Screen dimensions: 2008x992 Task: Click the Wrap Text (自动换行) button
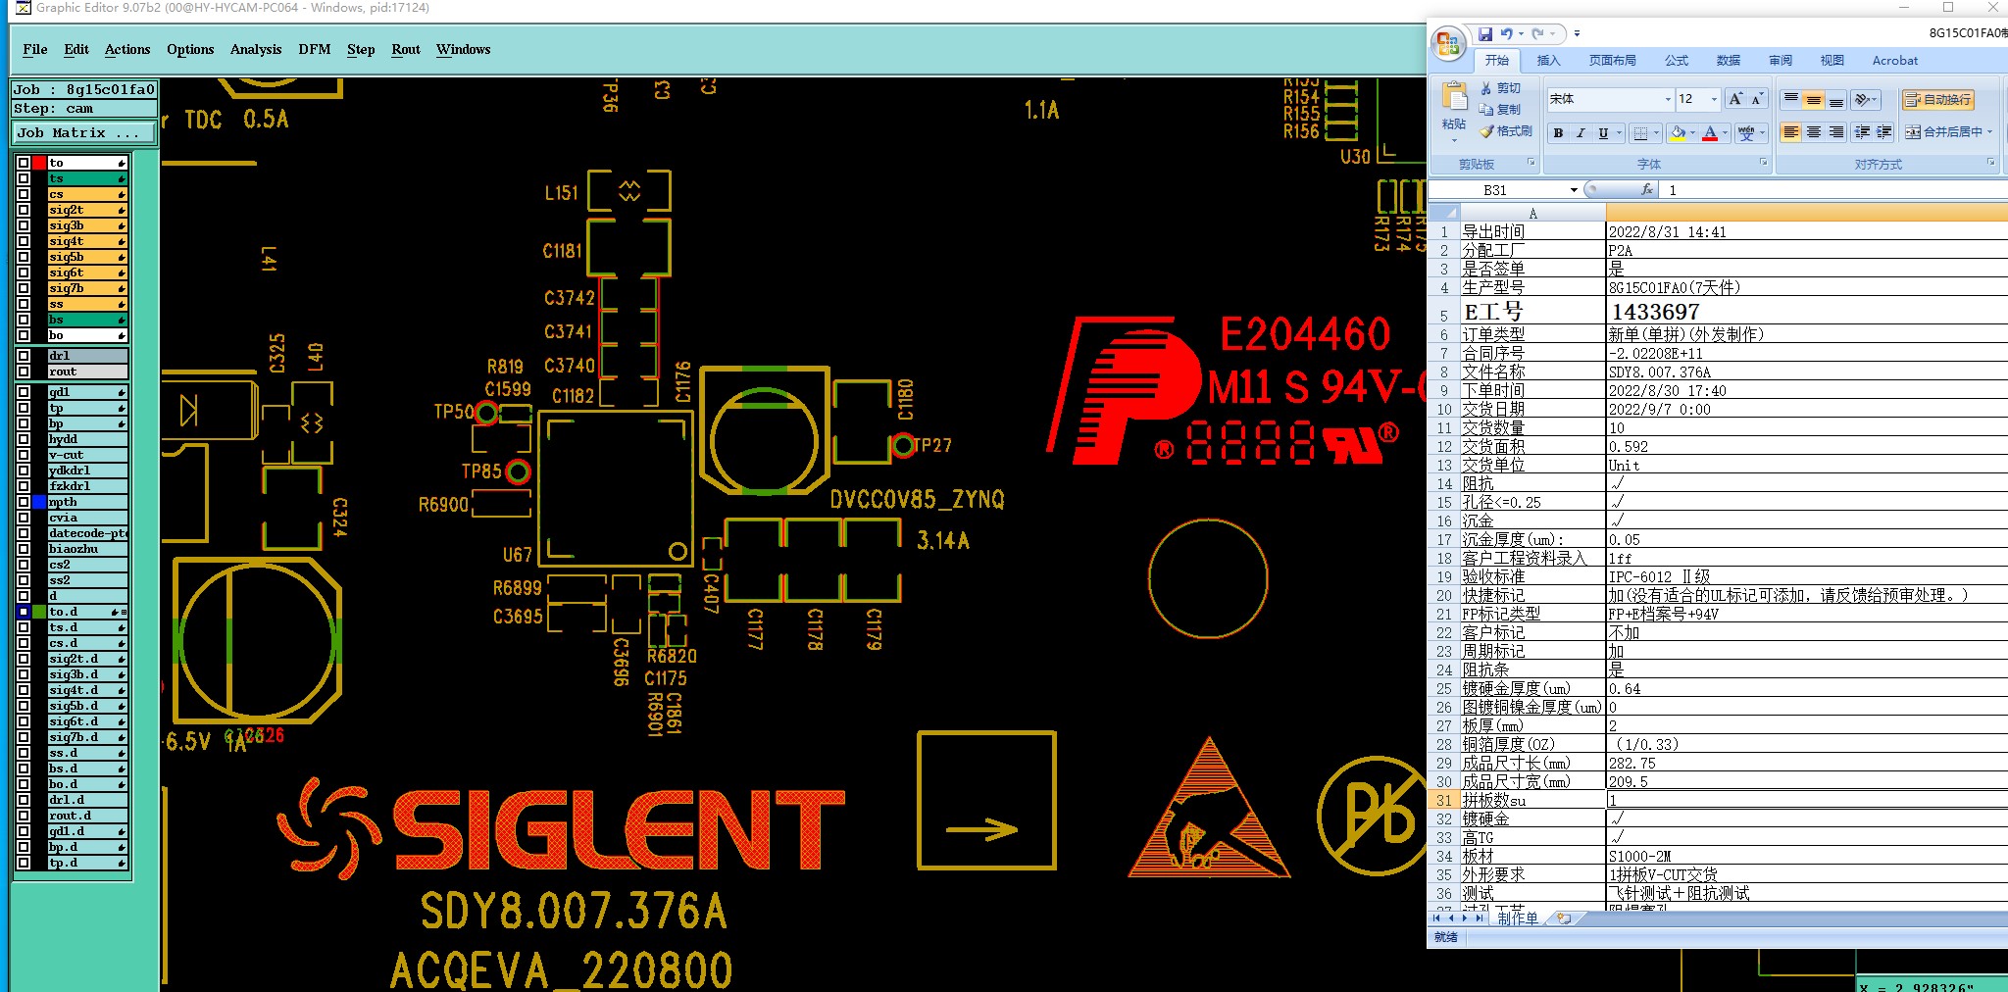[1938, 99]
